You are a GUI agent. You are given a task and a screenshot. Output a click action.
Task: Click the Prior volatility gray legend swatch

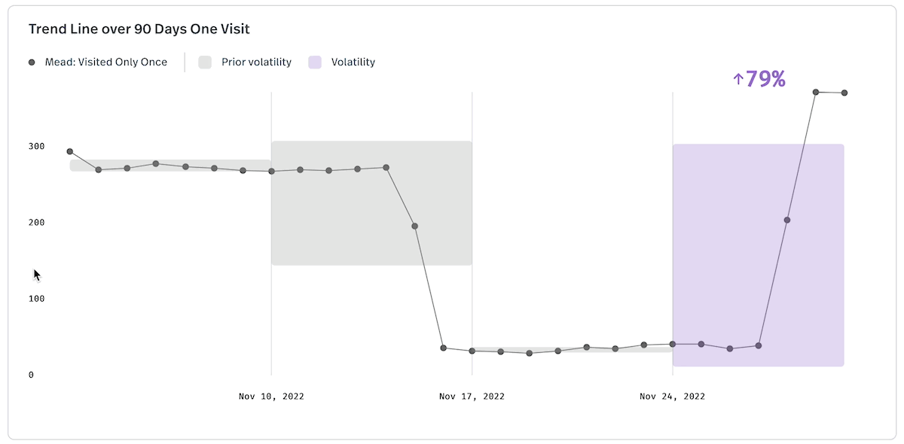click(205, 62)
